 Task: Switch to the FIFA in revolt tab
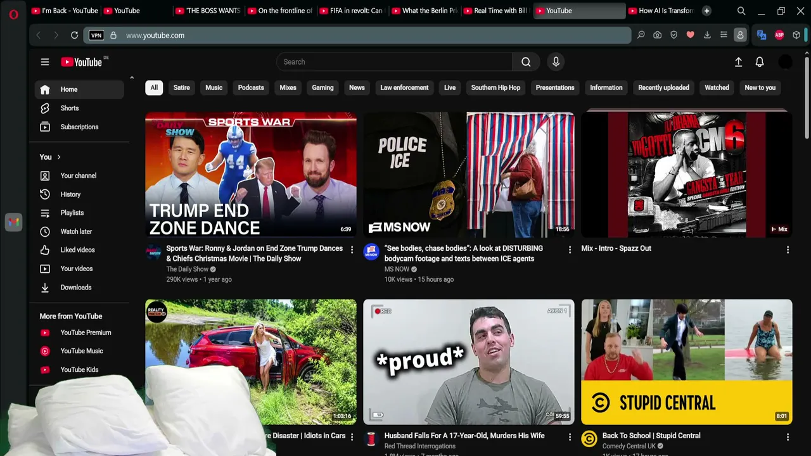click(352, 11)
